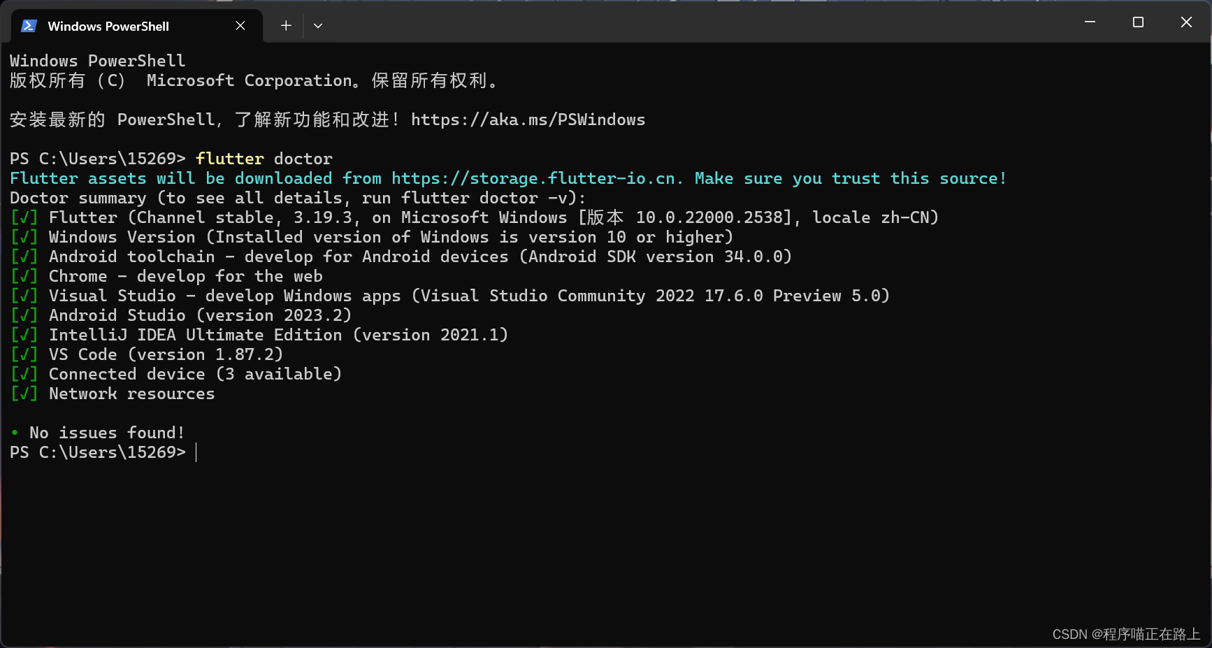Open the https://aka.ms/PSWindows link
This screenshot has height=648, width=1212.
528,120
